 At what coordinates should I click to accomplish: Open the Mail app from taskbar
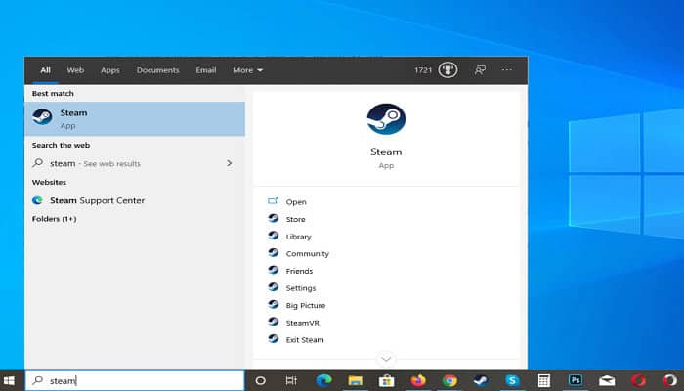(607, 380)
